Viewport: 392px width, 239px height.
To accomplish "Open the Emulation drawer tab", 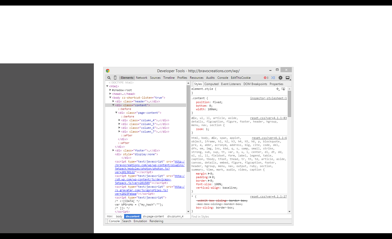I will click(x=140, y=221).
